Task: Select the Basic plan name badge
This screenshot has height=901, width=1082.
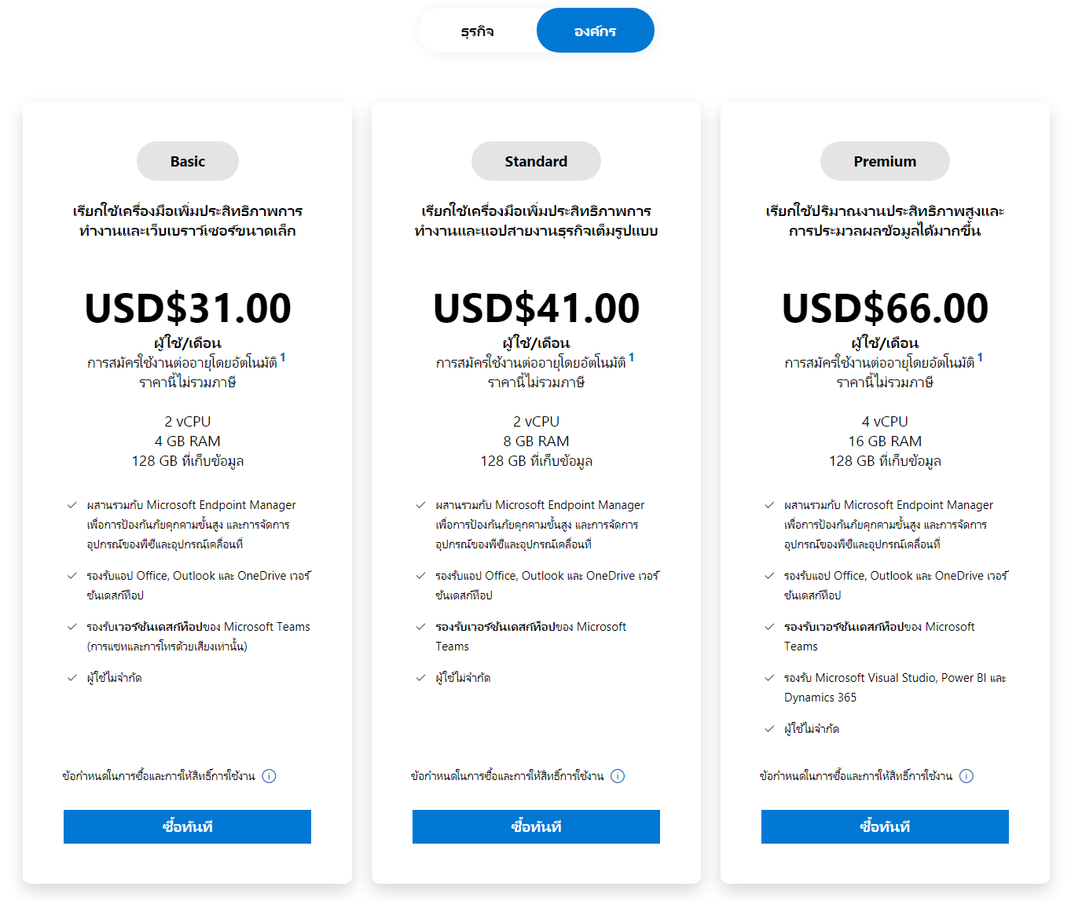Action: (188, 161)
